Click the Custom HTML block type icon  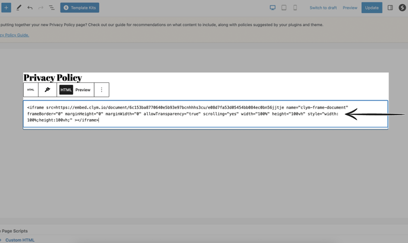(31, 89)
